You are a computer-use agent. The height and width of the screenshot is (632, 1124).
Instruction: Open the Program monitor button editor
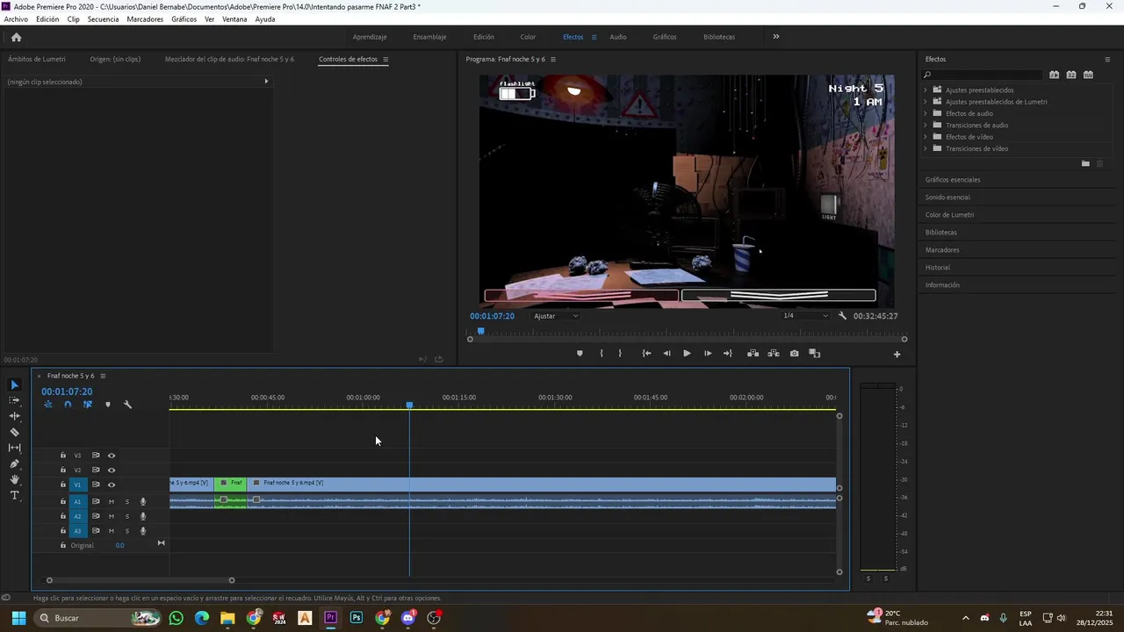(897, 355)
